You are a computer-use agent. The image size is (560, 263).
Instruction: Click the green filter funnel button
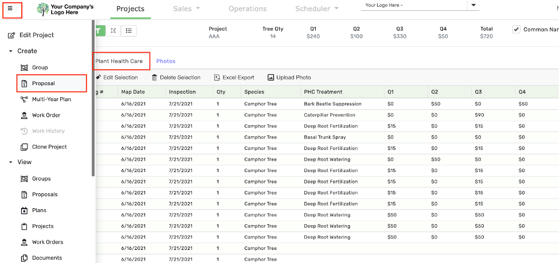pos(100,31)
